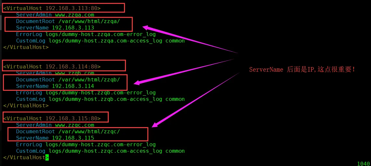Click the green cursor on the last closing VirtualHost tag
This screenshot has width=371, height=166.
[x=47, y=157]
